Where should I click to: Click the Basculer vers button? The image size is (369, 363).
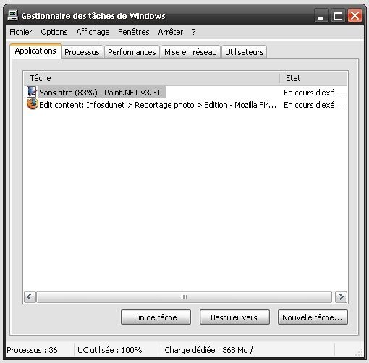coord(234,317)
